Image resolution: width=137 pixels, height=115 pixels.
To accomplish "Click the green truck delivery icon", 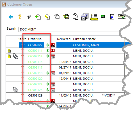I will click(x=103, y=17).
